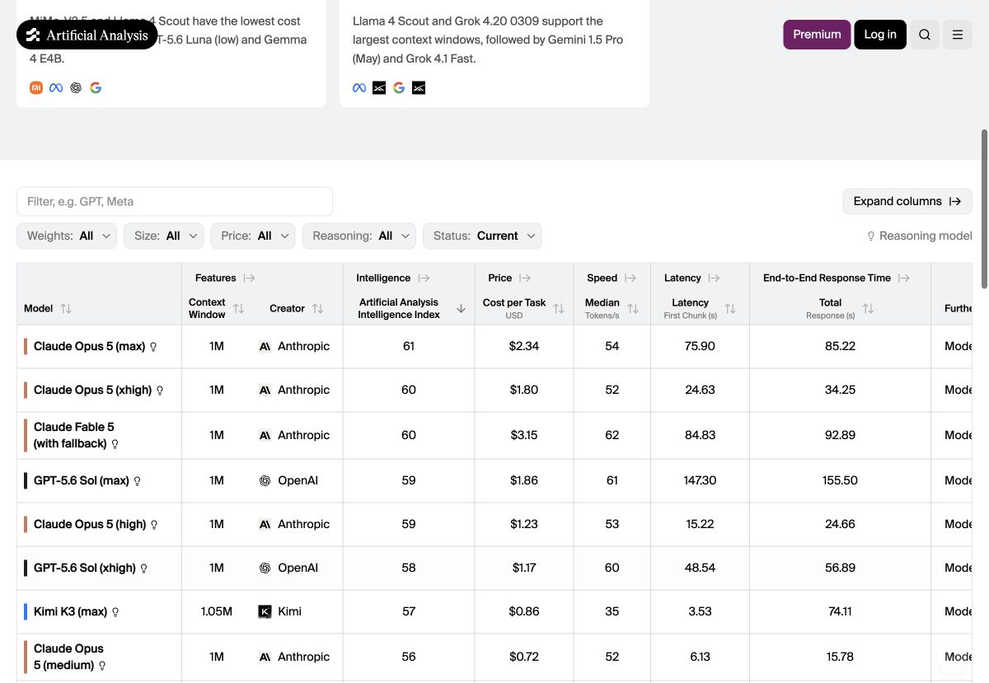The image size is (989, 683).
Task: Sort by Creator column arrows
Action: pos(317,308)
